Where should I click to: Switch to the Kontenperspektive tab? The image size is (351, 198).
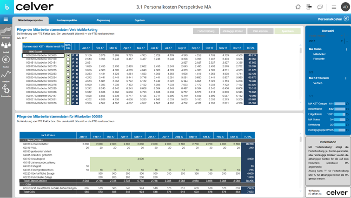tap(66, 20)
